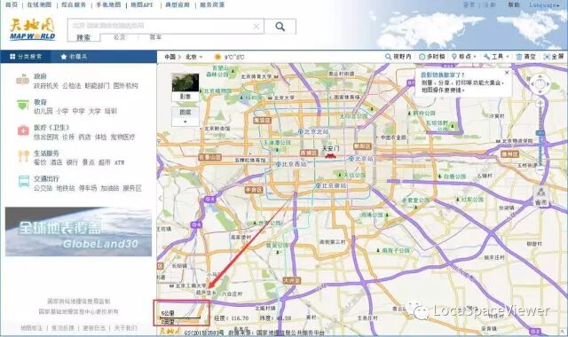Click the 交通出行 bus icon

pyautogui.click(x=24, y=181)
